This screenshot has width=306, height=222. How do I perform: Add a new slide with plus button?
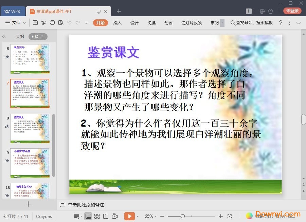click(x=28, y=204)
